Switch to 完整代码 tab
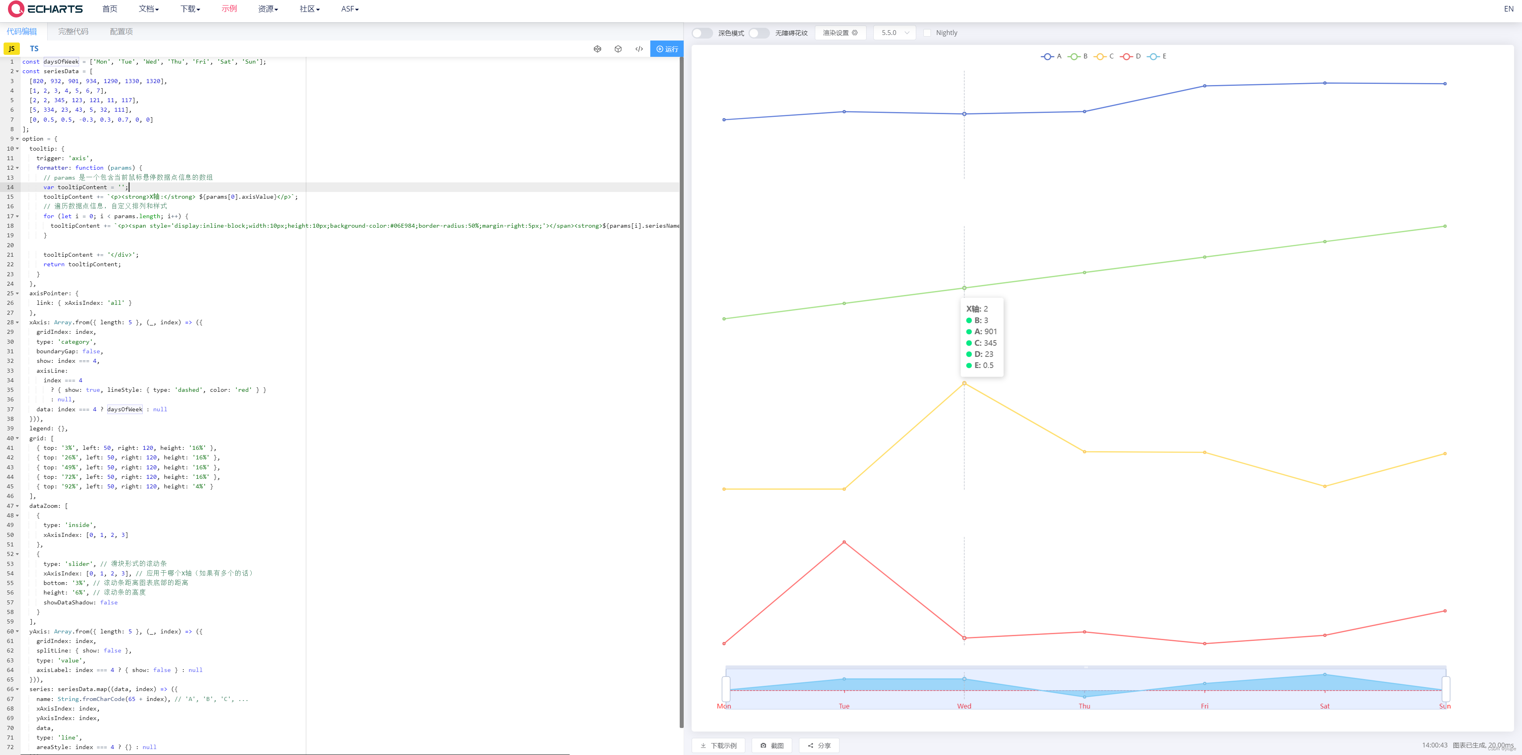 click(x=73, y=31)
